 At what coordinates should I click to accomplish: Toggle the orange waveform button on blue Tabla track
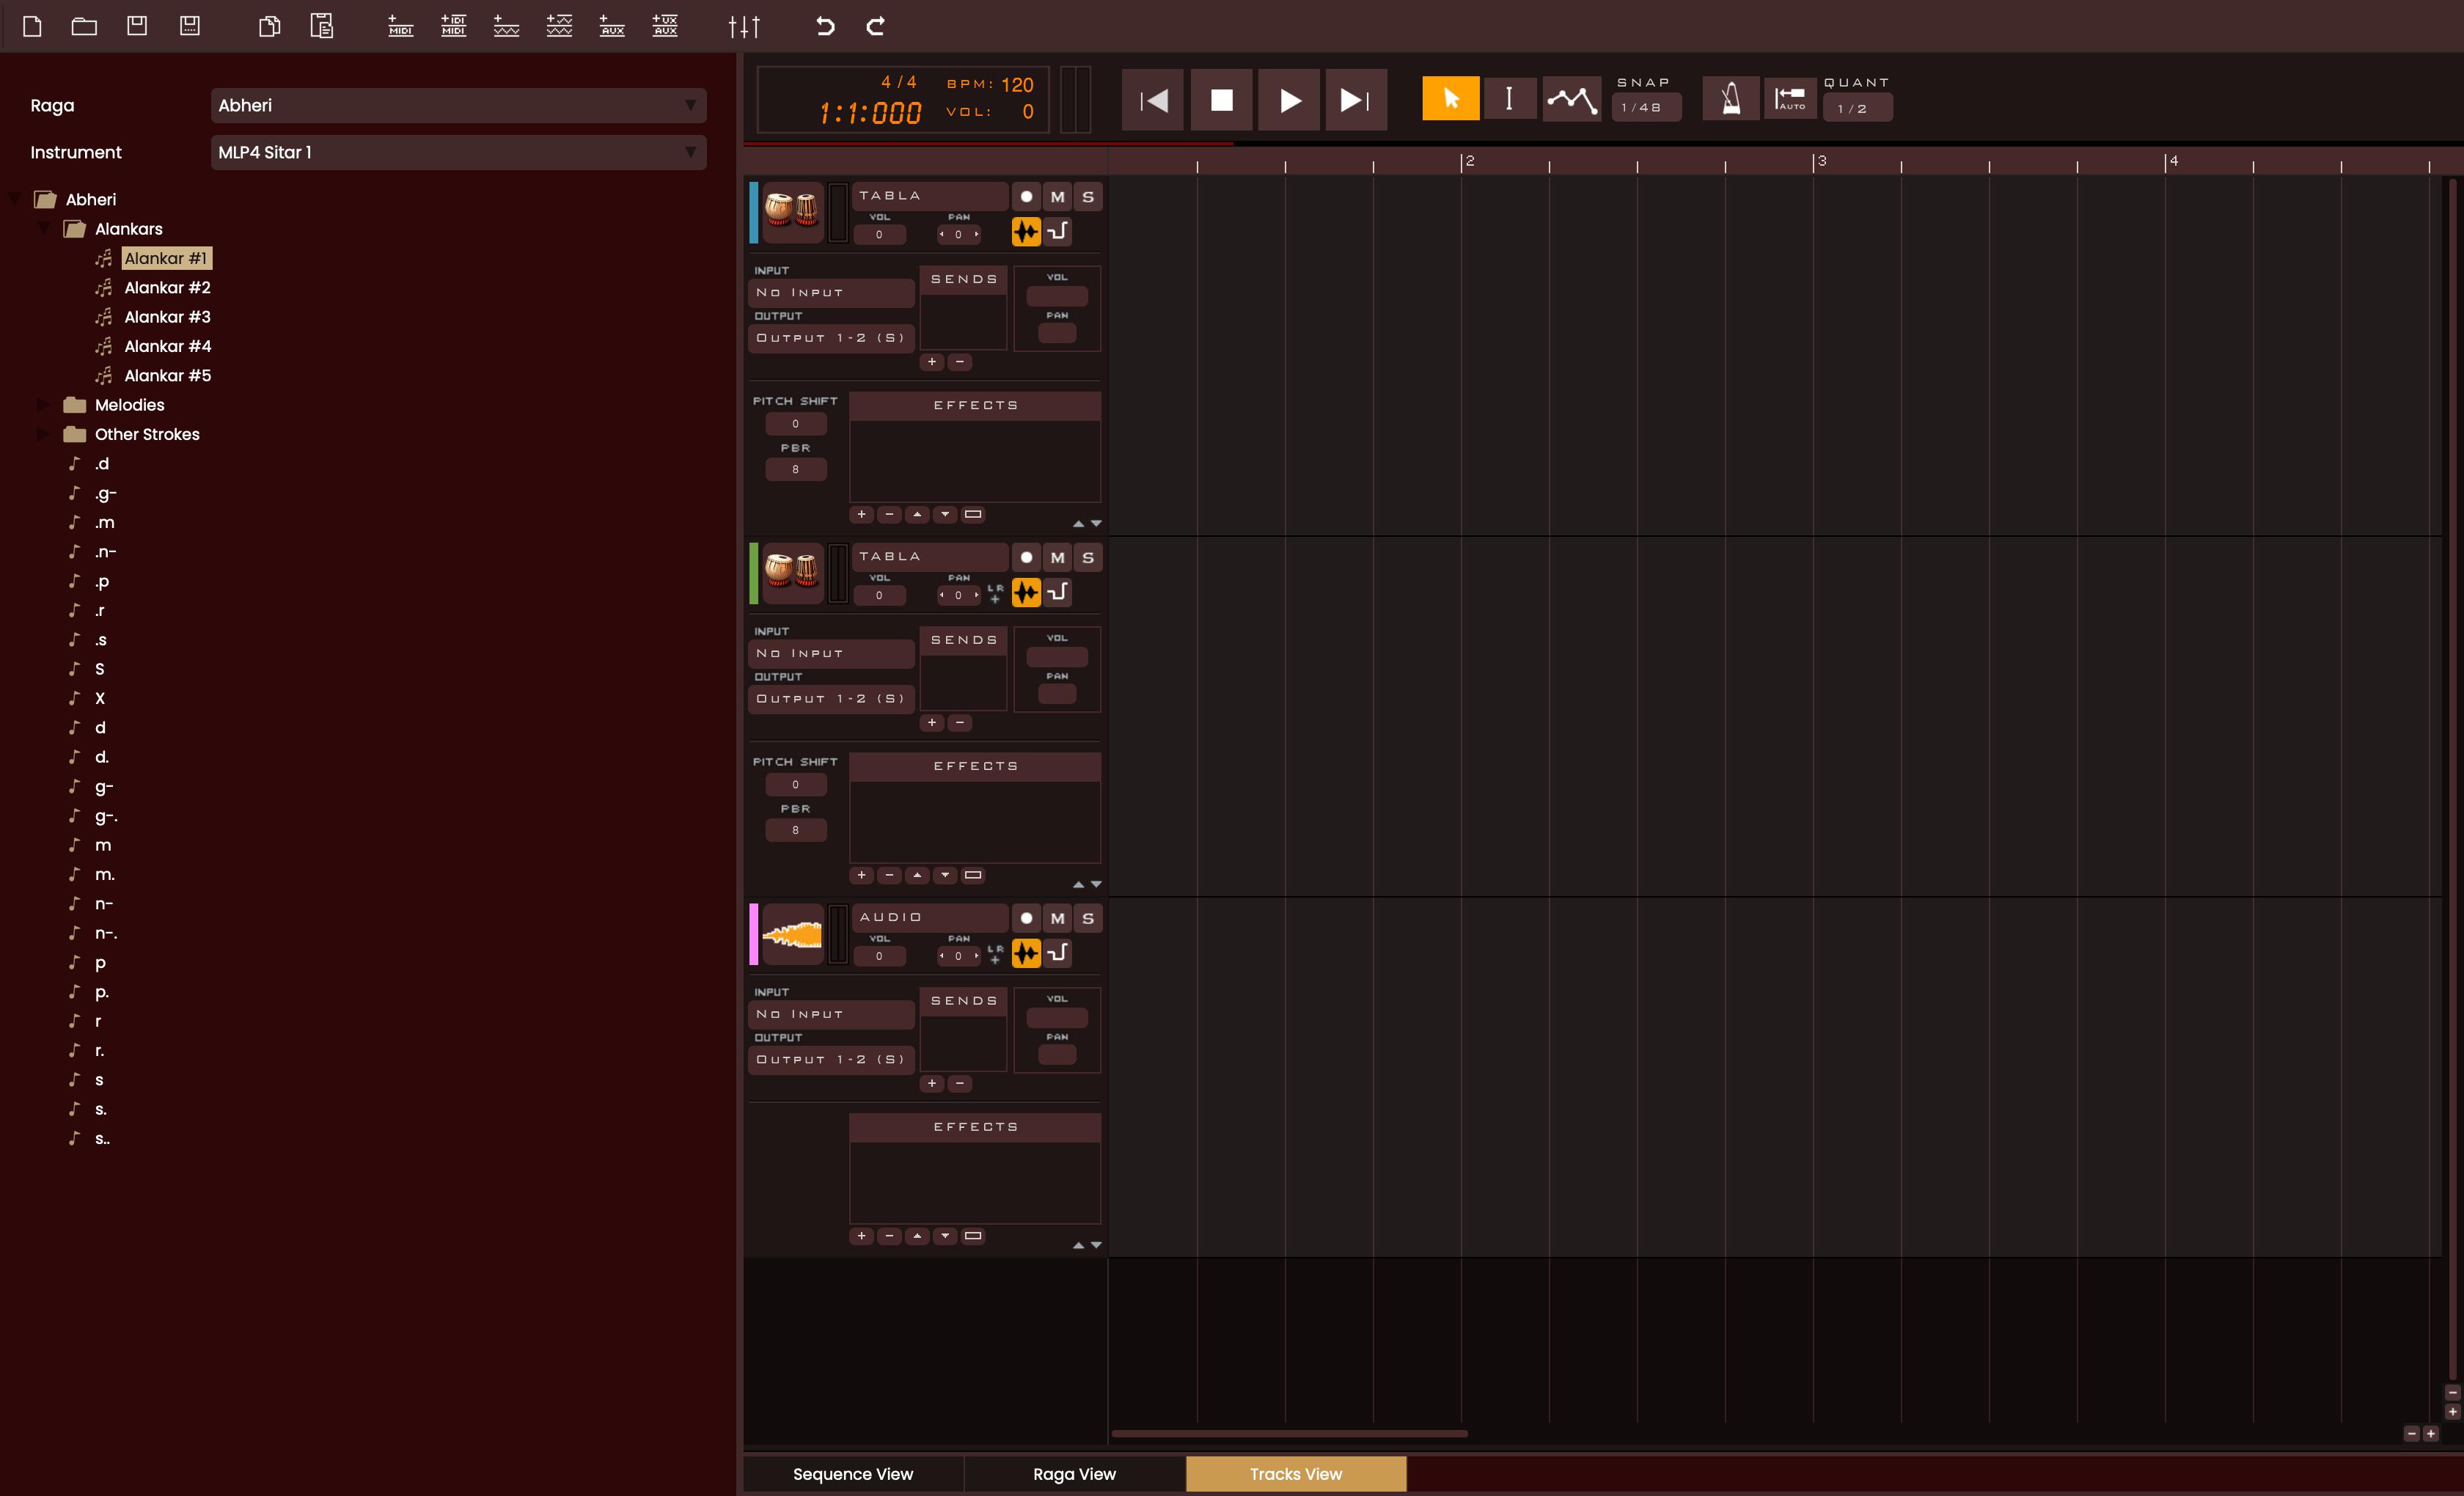tap(1026, 232)
